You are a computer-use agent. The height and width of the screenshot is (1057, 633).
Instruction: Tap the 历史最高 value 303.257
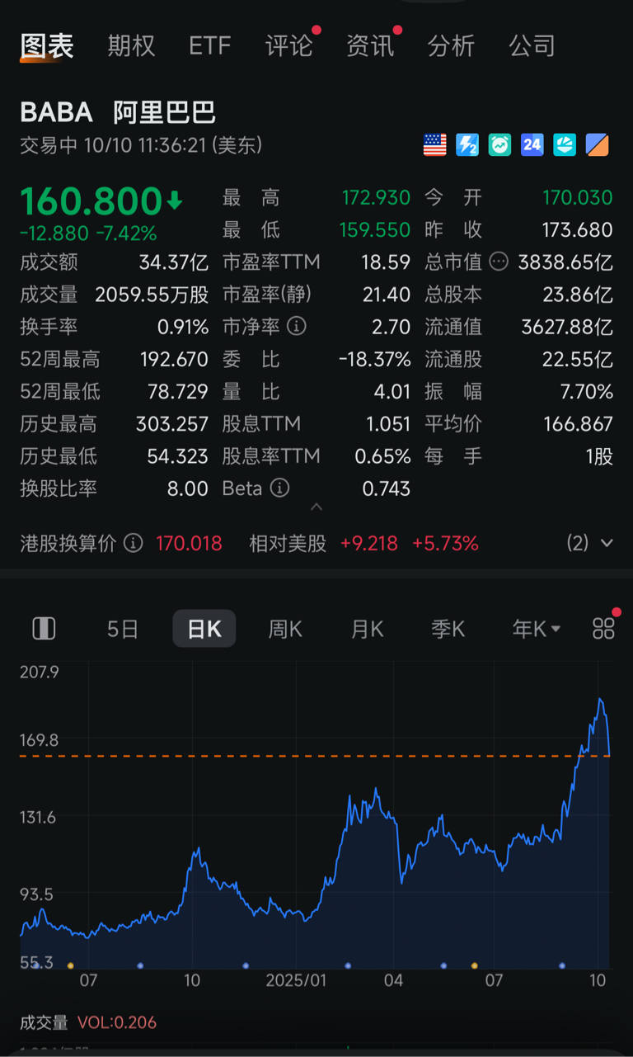tap(172, 424)
